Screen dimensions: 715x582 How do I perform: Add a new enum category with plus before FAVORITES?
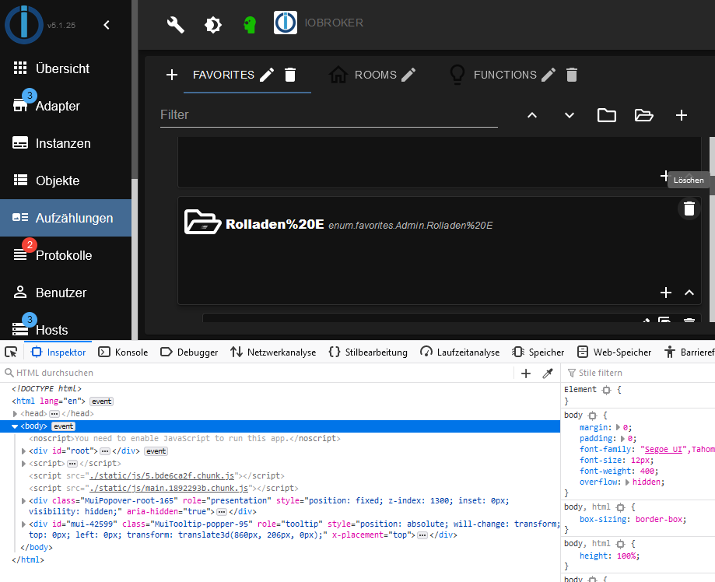[172, 75]
